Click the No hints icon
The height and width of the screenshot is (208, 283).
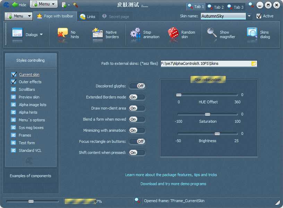click(62, 33)
